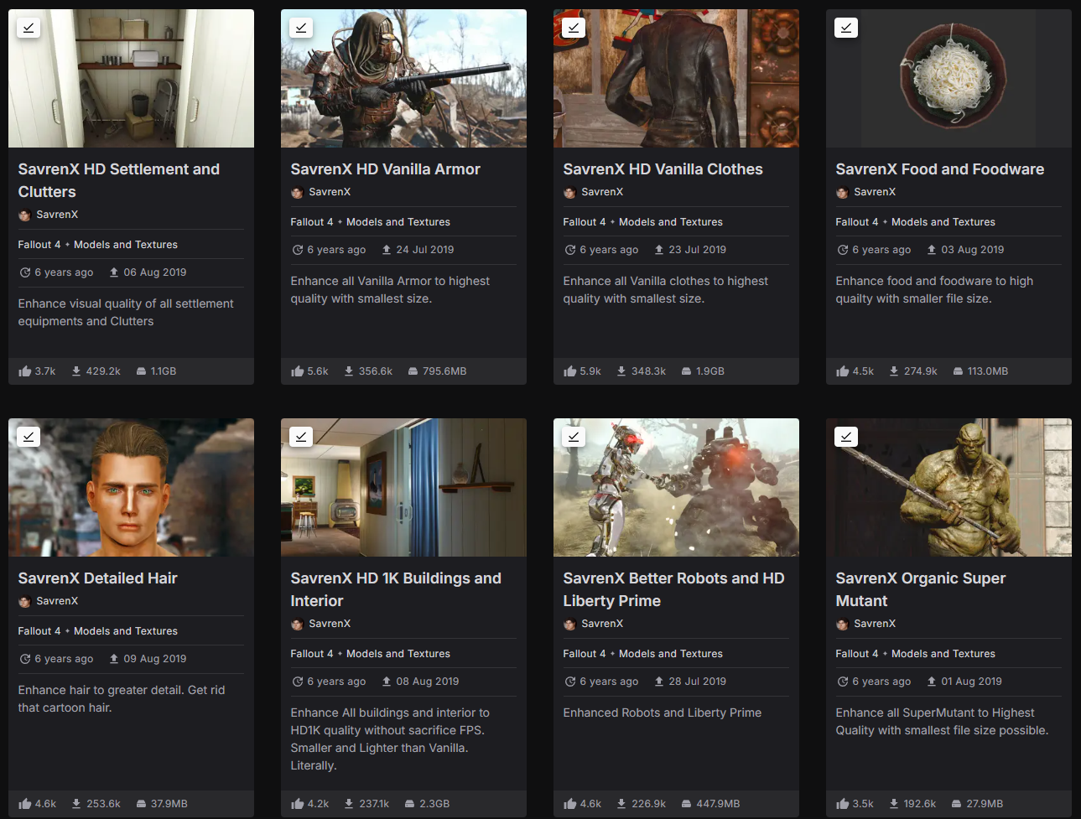Tick the checkbox on Better Robots and Liberty Prime card
The height and width of the screenshot is (819, 1081).
574,437
